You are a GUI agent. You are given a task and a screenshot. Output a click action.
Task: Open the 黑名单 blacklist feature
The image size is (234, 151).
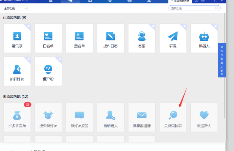click(x=80, y=38)
